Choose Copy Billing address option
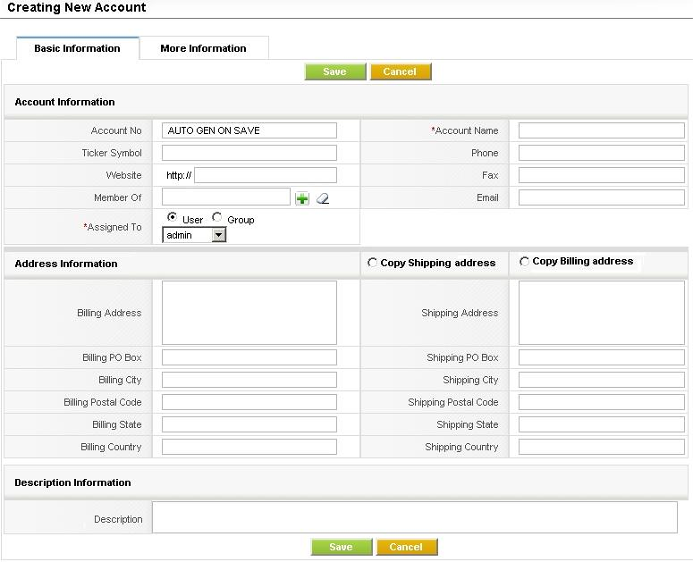This screenshot has width=693, height=562. [524, 262]
